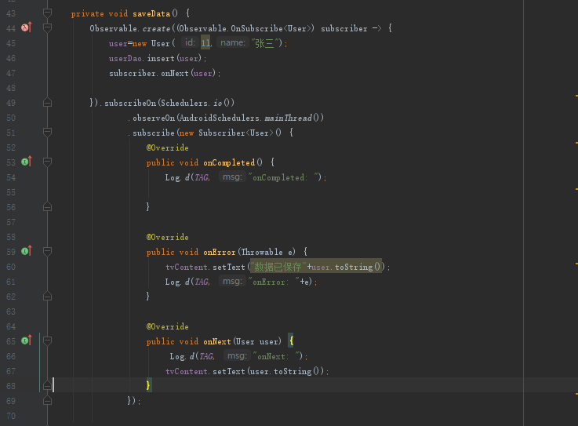Click the highlighted "数据已保存" string
This screenshot has height=426, width=578.
click(x=278, y=266)
